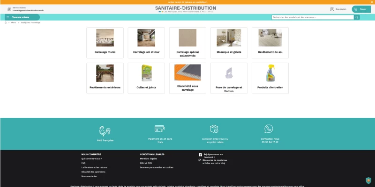375x187 pixels.
Task: Close the orange promo banner
Action: pos(372,2)
